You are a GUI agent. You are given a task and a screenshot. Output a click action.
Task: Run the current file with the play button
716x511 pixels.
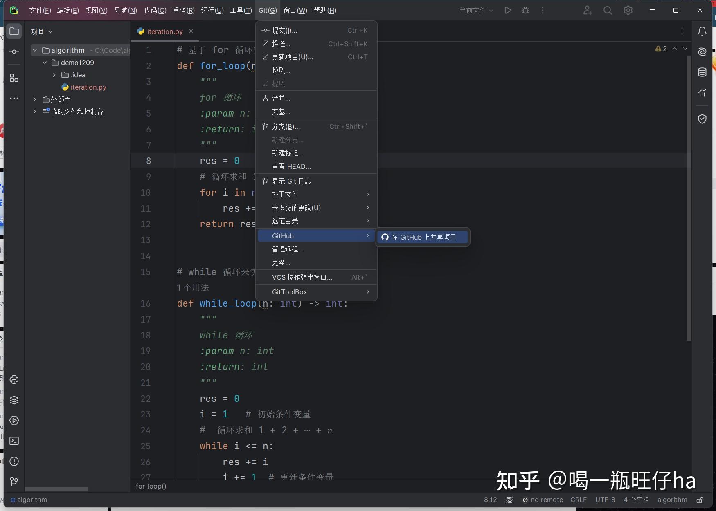(x=508, y=10)
